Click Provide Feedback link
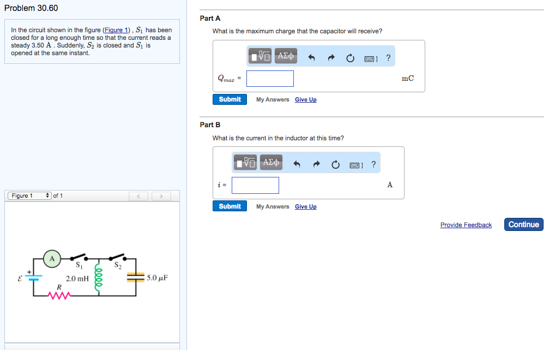 (466, 225)
